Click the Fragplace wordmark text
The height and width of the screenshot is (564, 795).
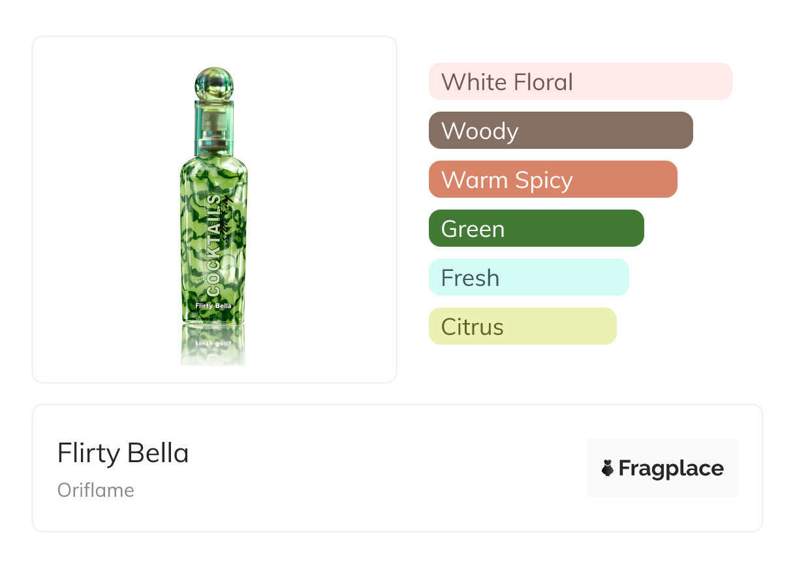671,468
